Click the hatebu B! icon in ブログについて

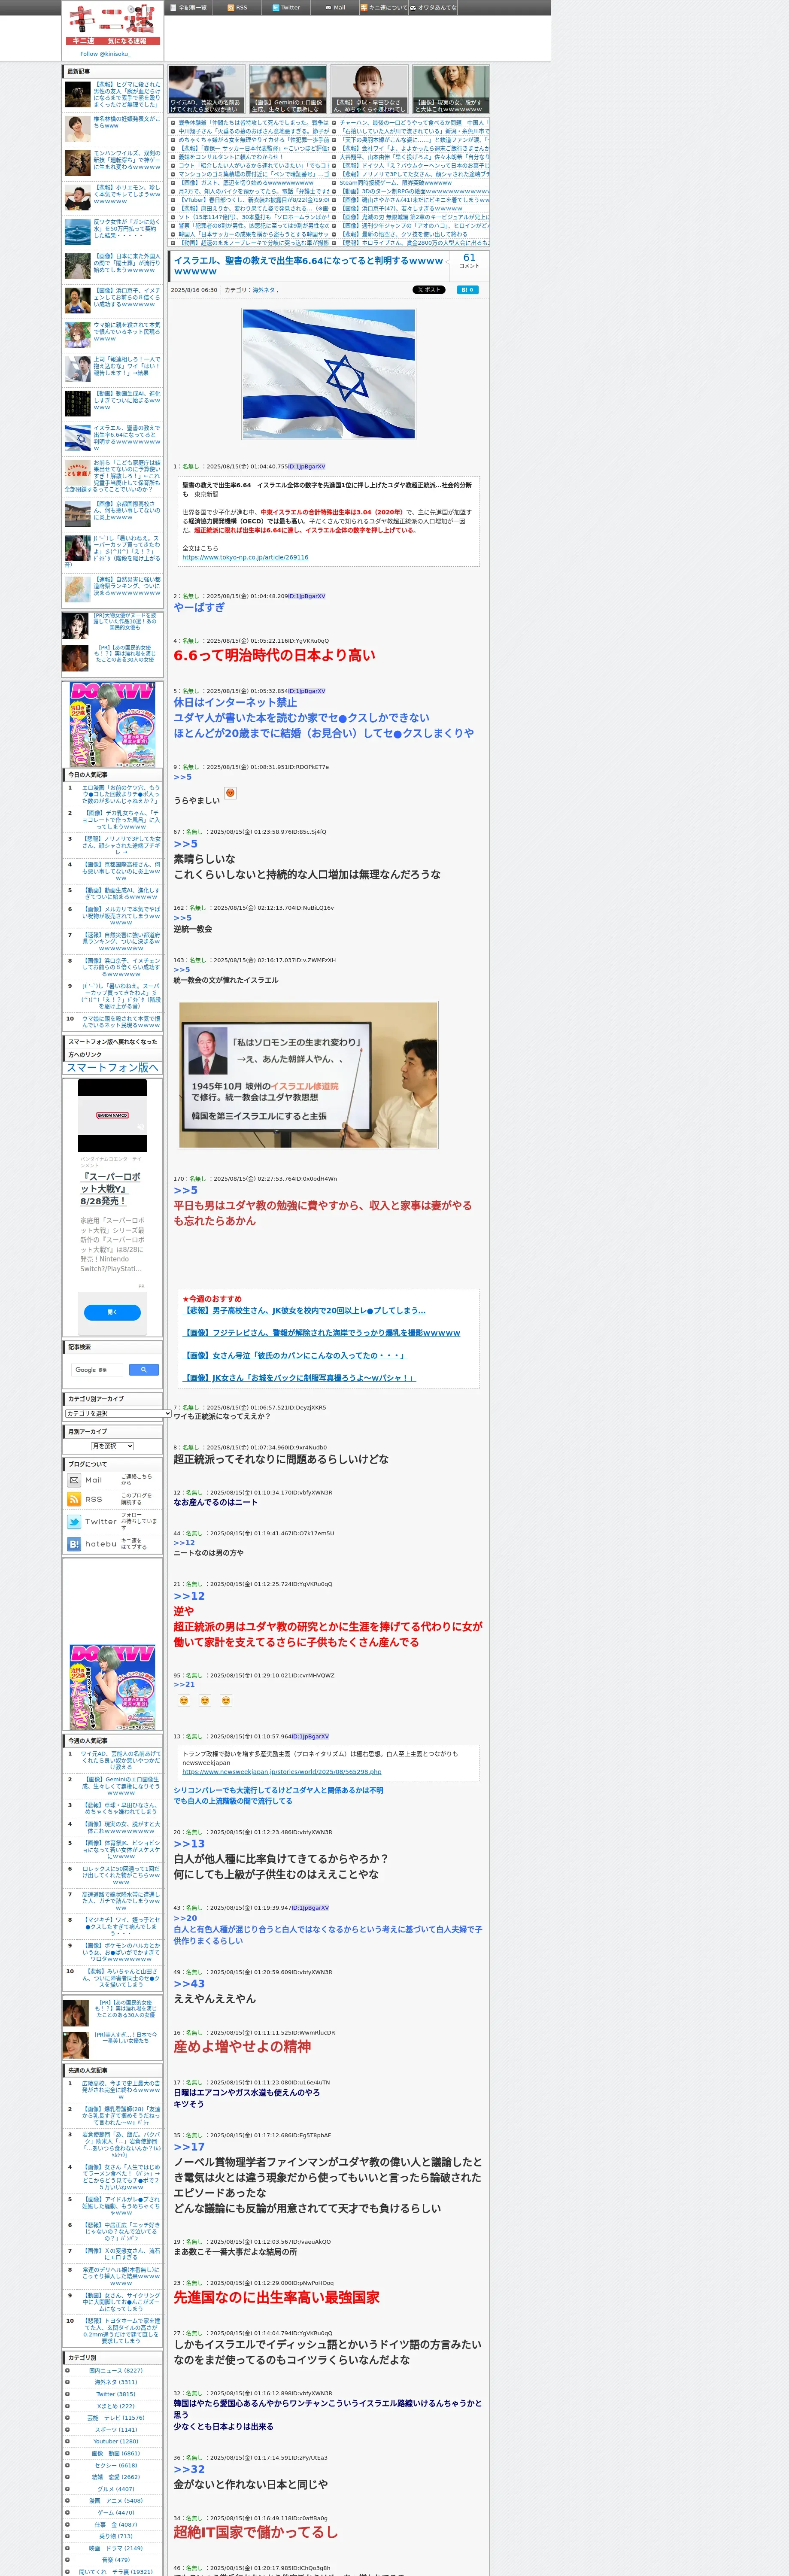click(74, 1544)
